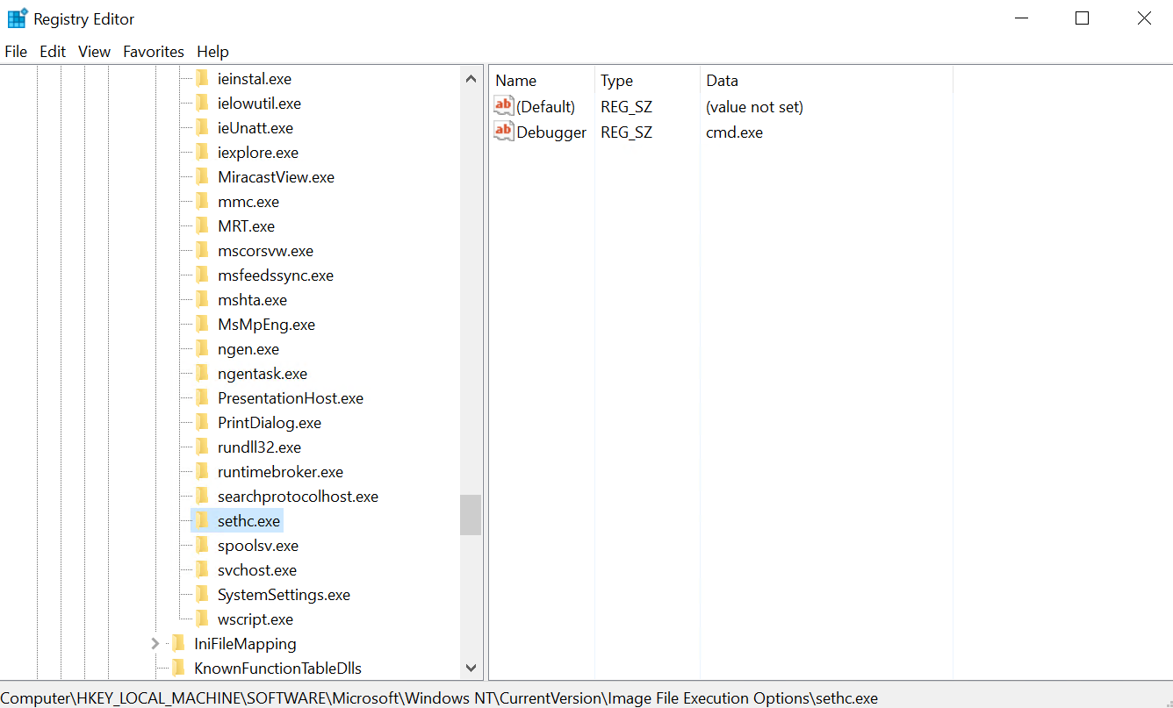This screenshot has width=1173, height=708.
Task: Click the folder icon for PrintDialog.exe
Action: click(203, 423)
